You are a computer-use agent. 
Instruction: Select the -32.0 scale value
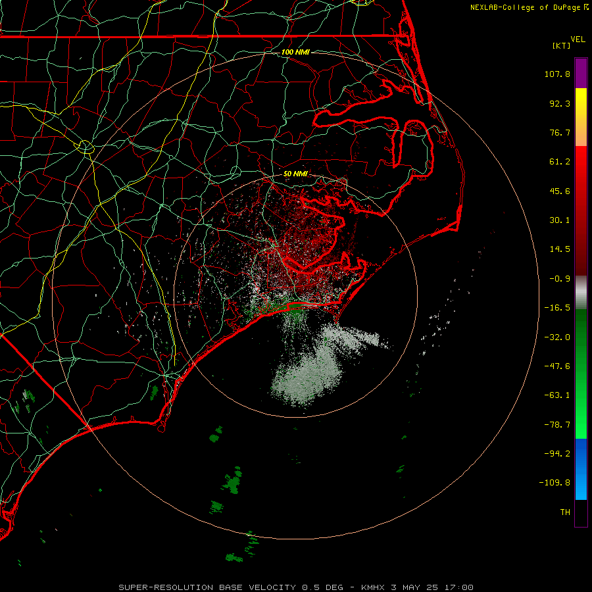pyautogui.click(x=557, y=337)
